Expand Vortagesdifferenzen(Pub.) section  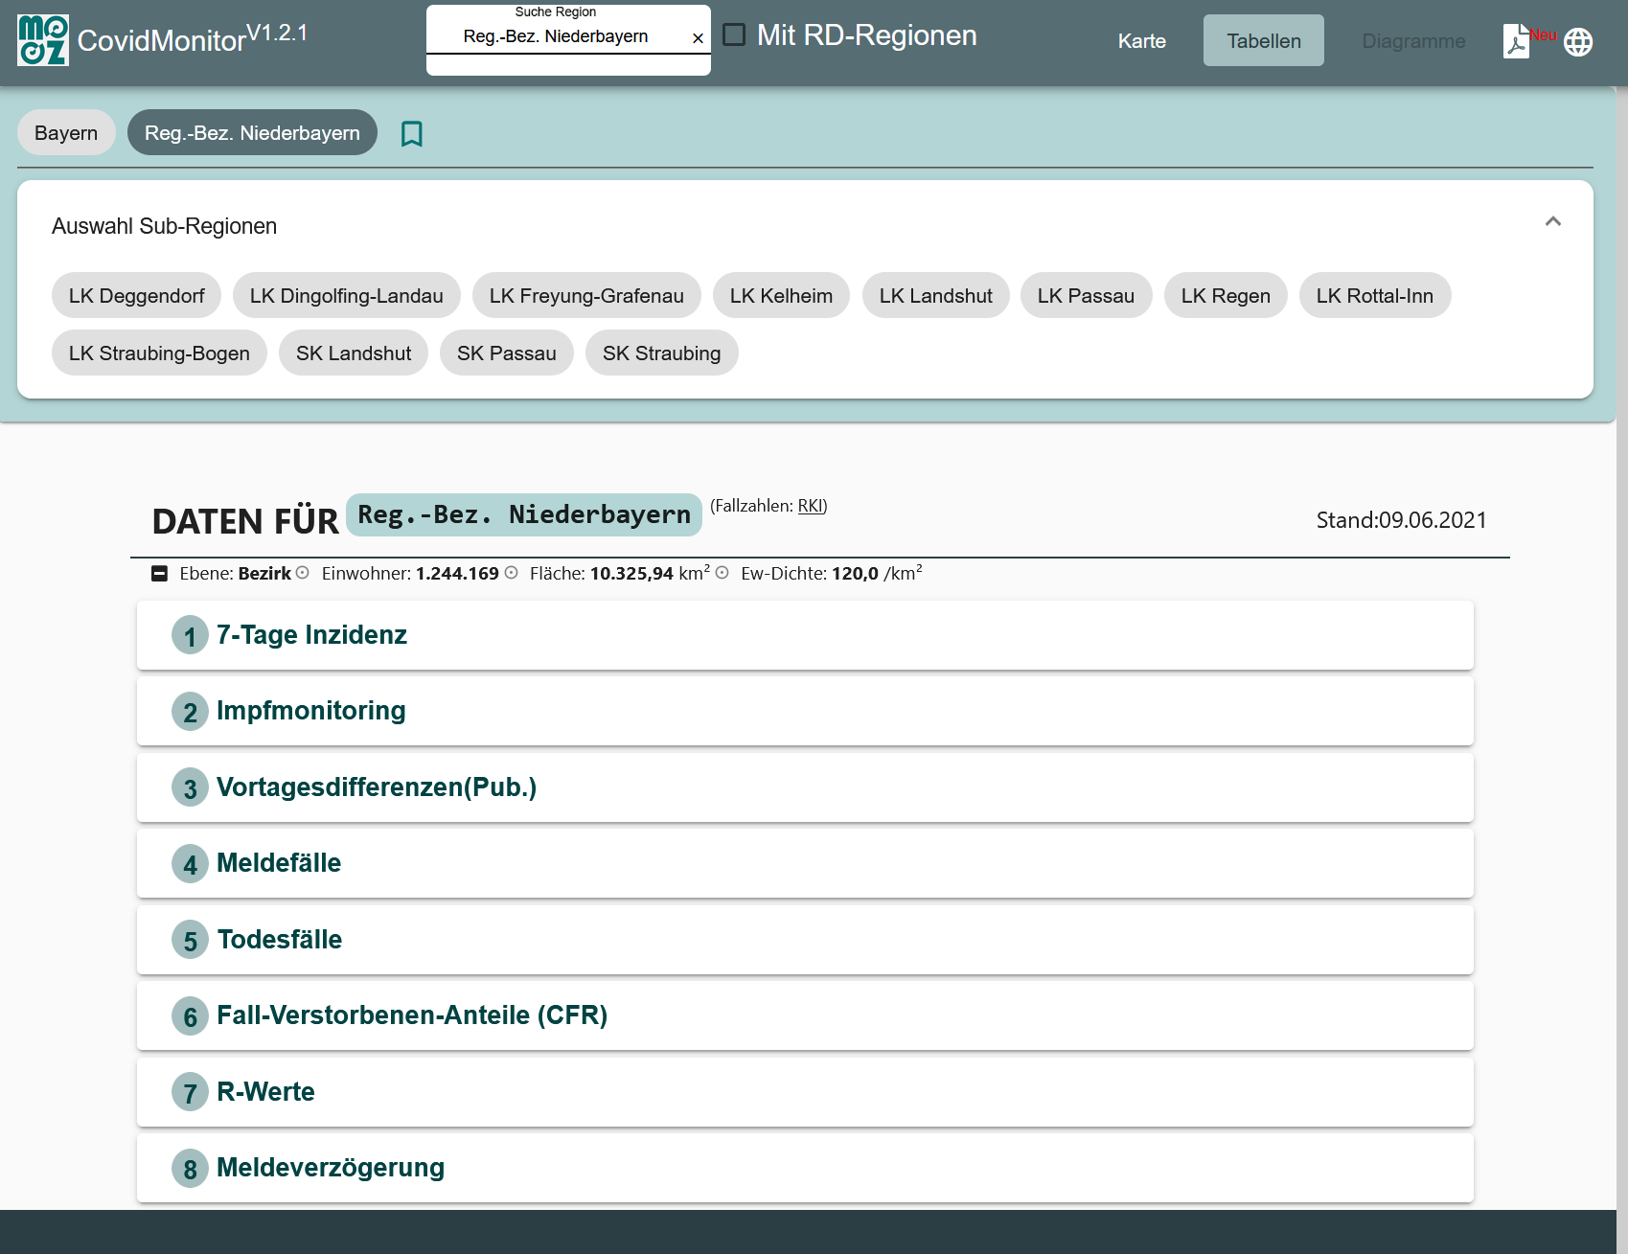tap(805, 787)
